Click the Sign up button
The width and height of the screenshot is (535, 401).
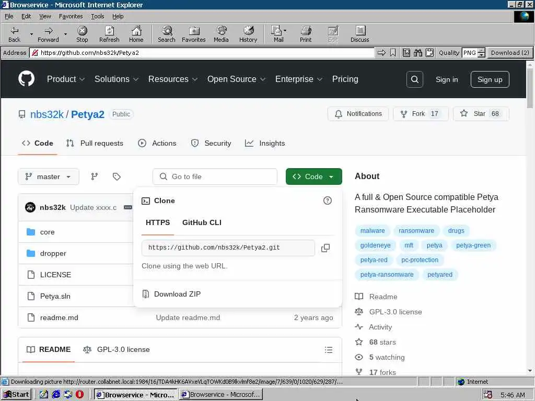click(490, 79)
